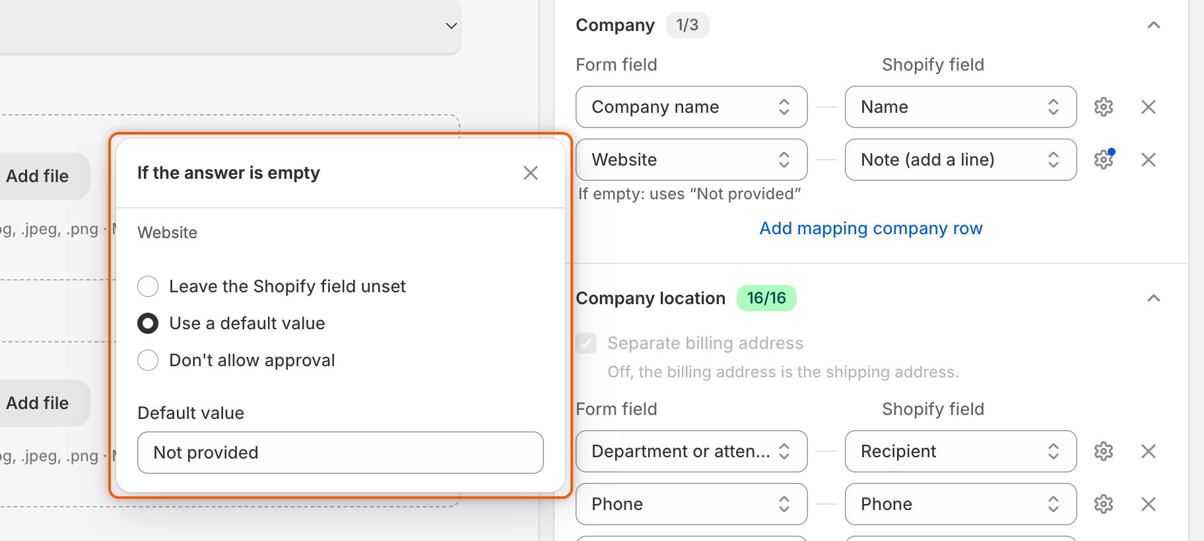
Task: Remove the Company name mapping row
Action: pos(1149,107)
